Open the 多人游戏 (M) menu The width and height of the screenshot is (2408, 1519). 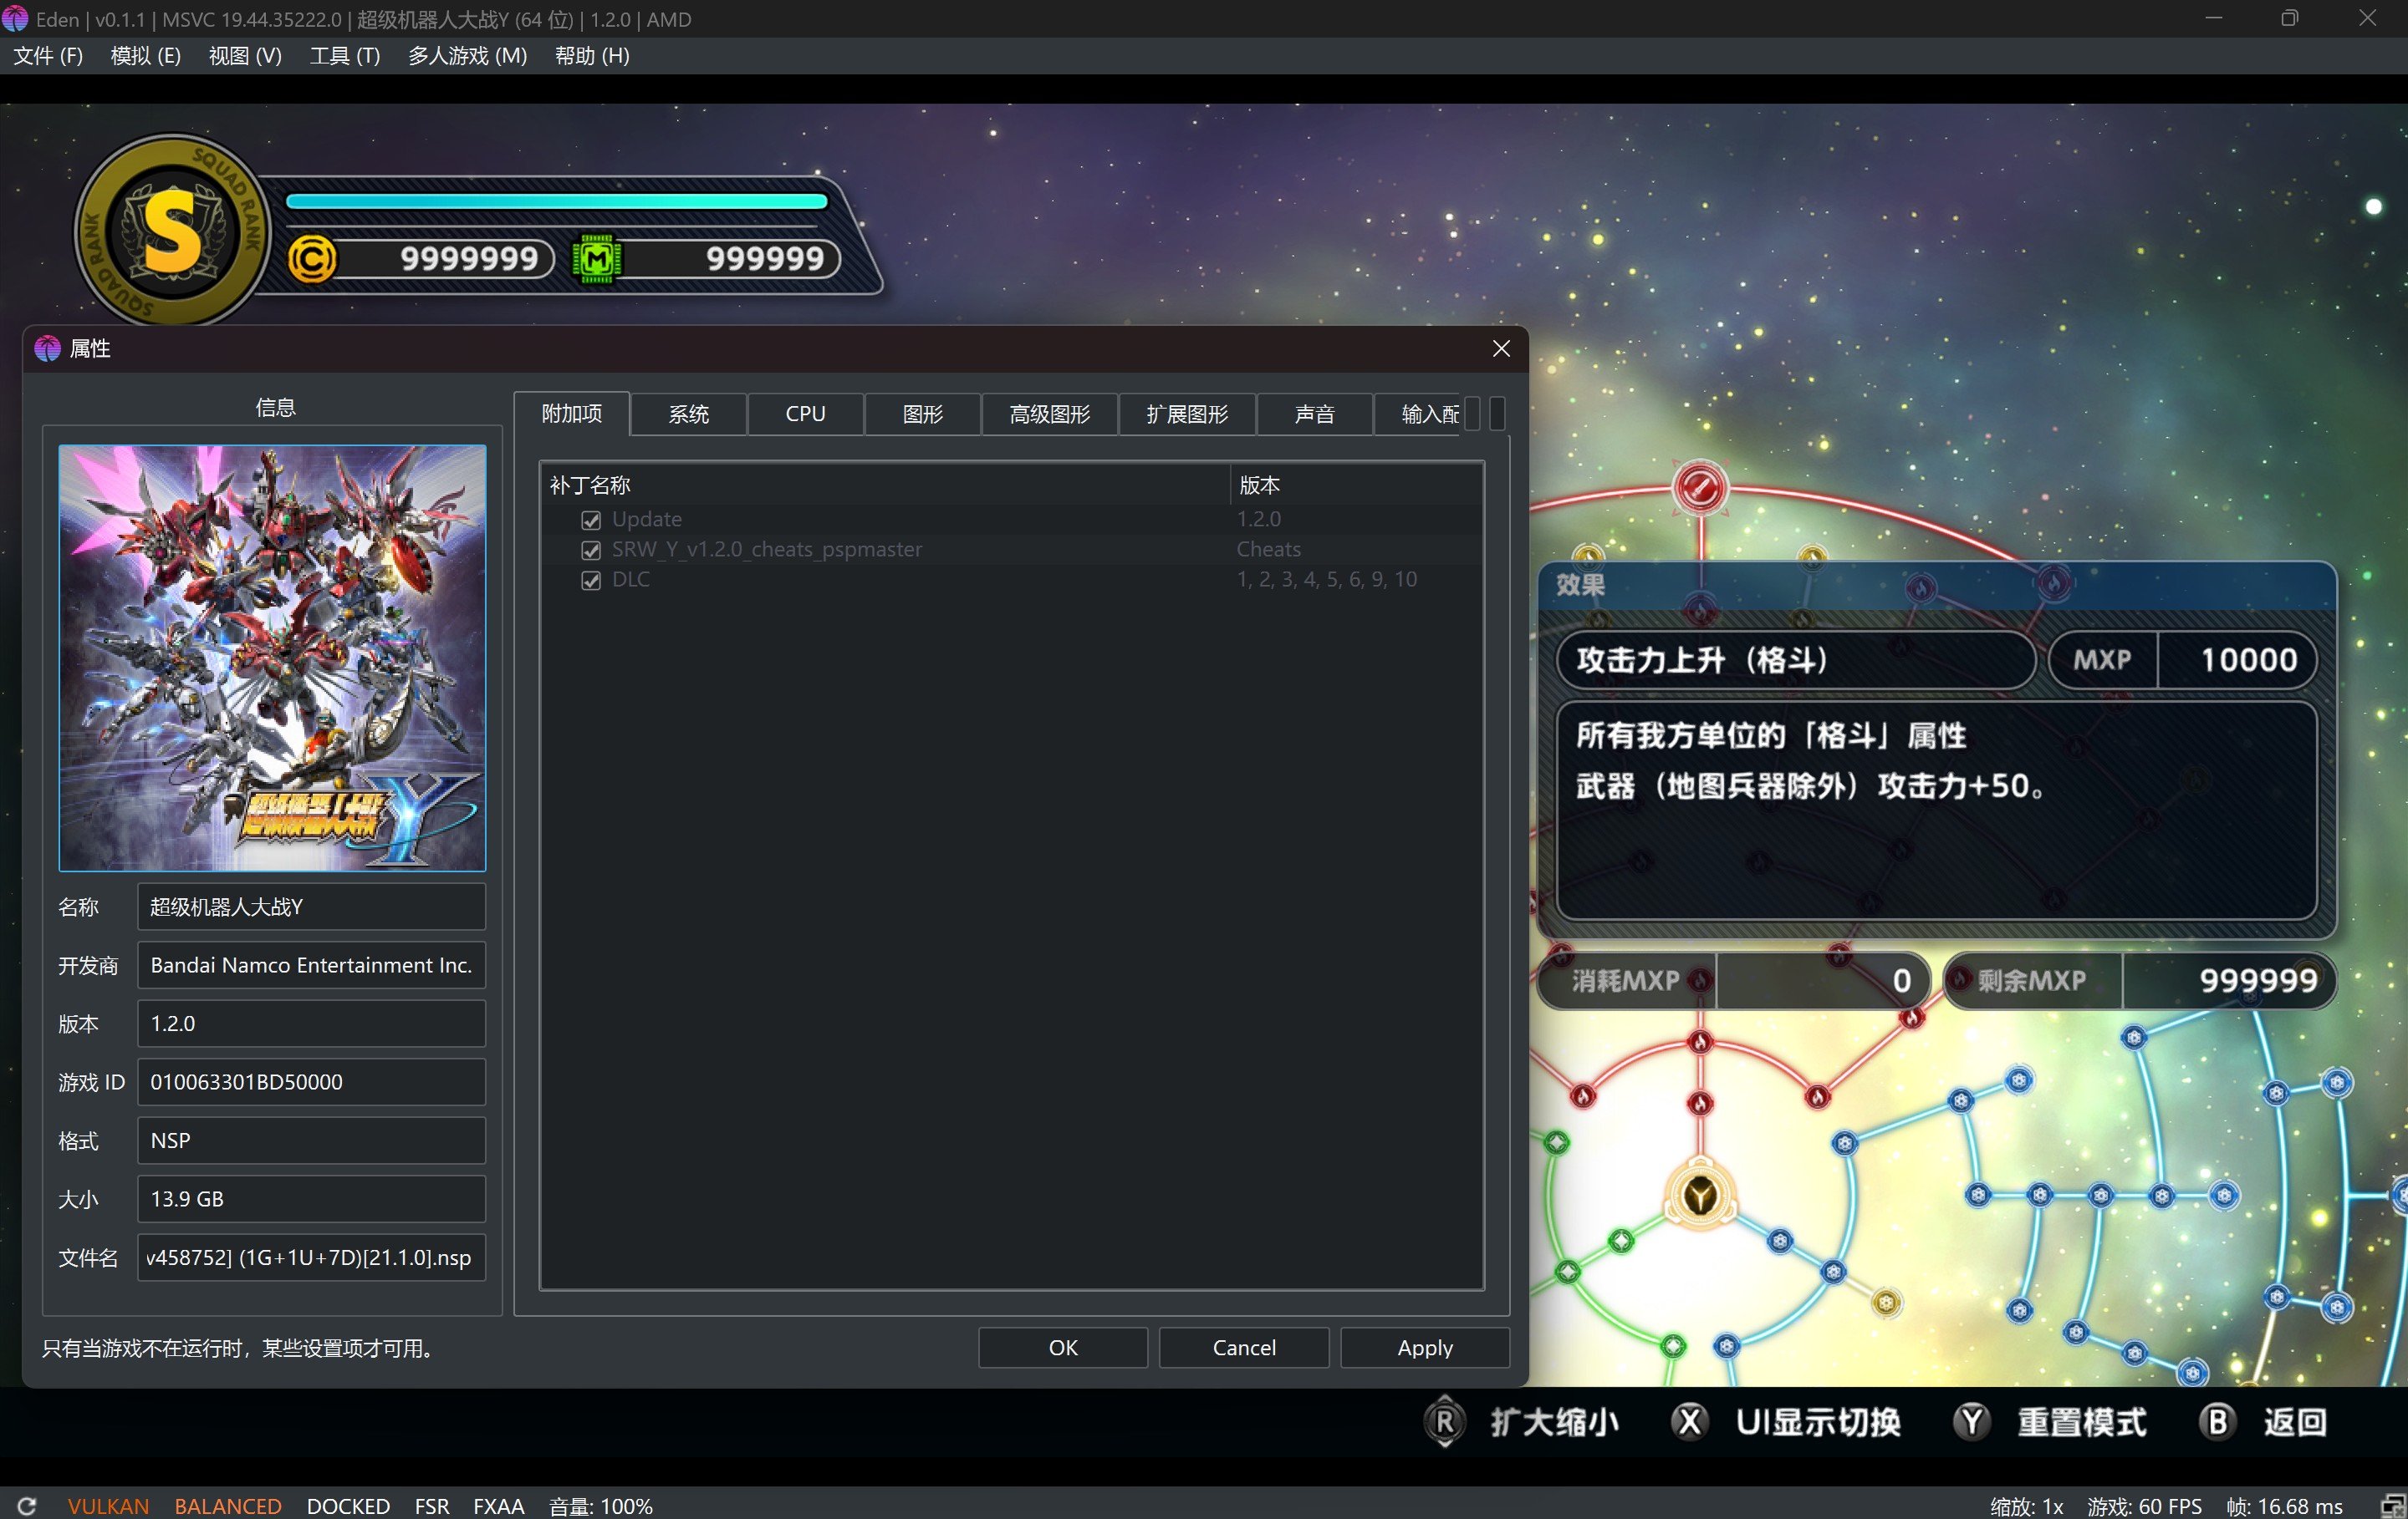coord(467,56)
